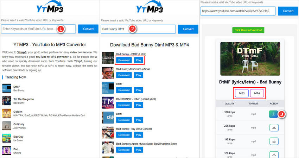Click the 256 kbps download icon
This screenshot has width=299, height=158.
point(274,128)
